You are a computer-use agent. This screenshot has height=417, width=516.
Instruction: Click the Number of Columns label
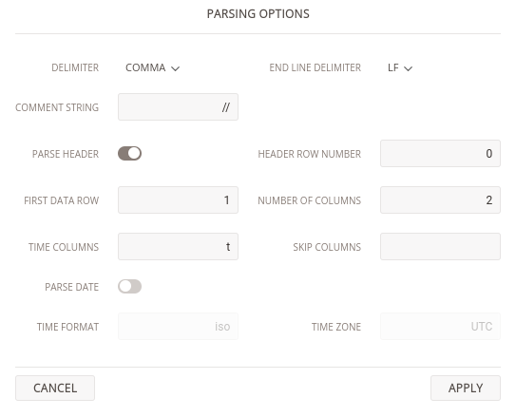pos(310,200)
